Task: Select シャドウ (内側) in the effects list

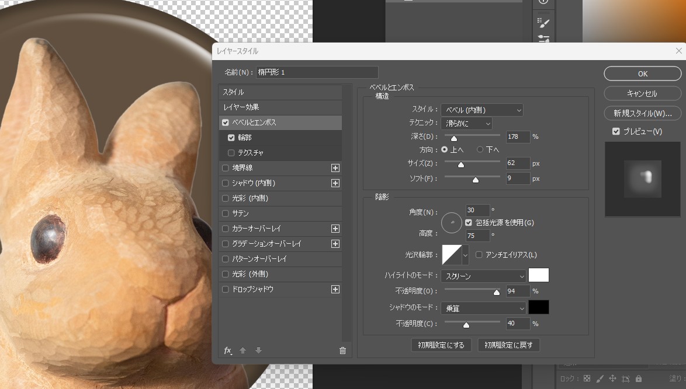Action: pos(254,183)
